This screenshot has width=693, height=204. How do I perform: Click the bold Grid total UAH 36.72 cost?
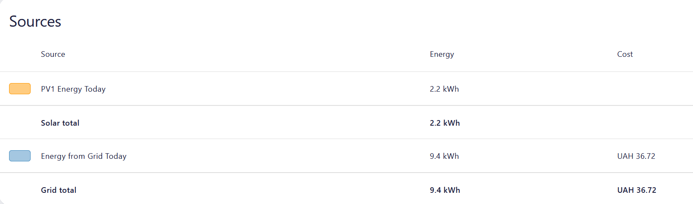pos(637,190)
